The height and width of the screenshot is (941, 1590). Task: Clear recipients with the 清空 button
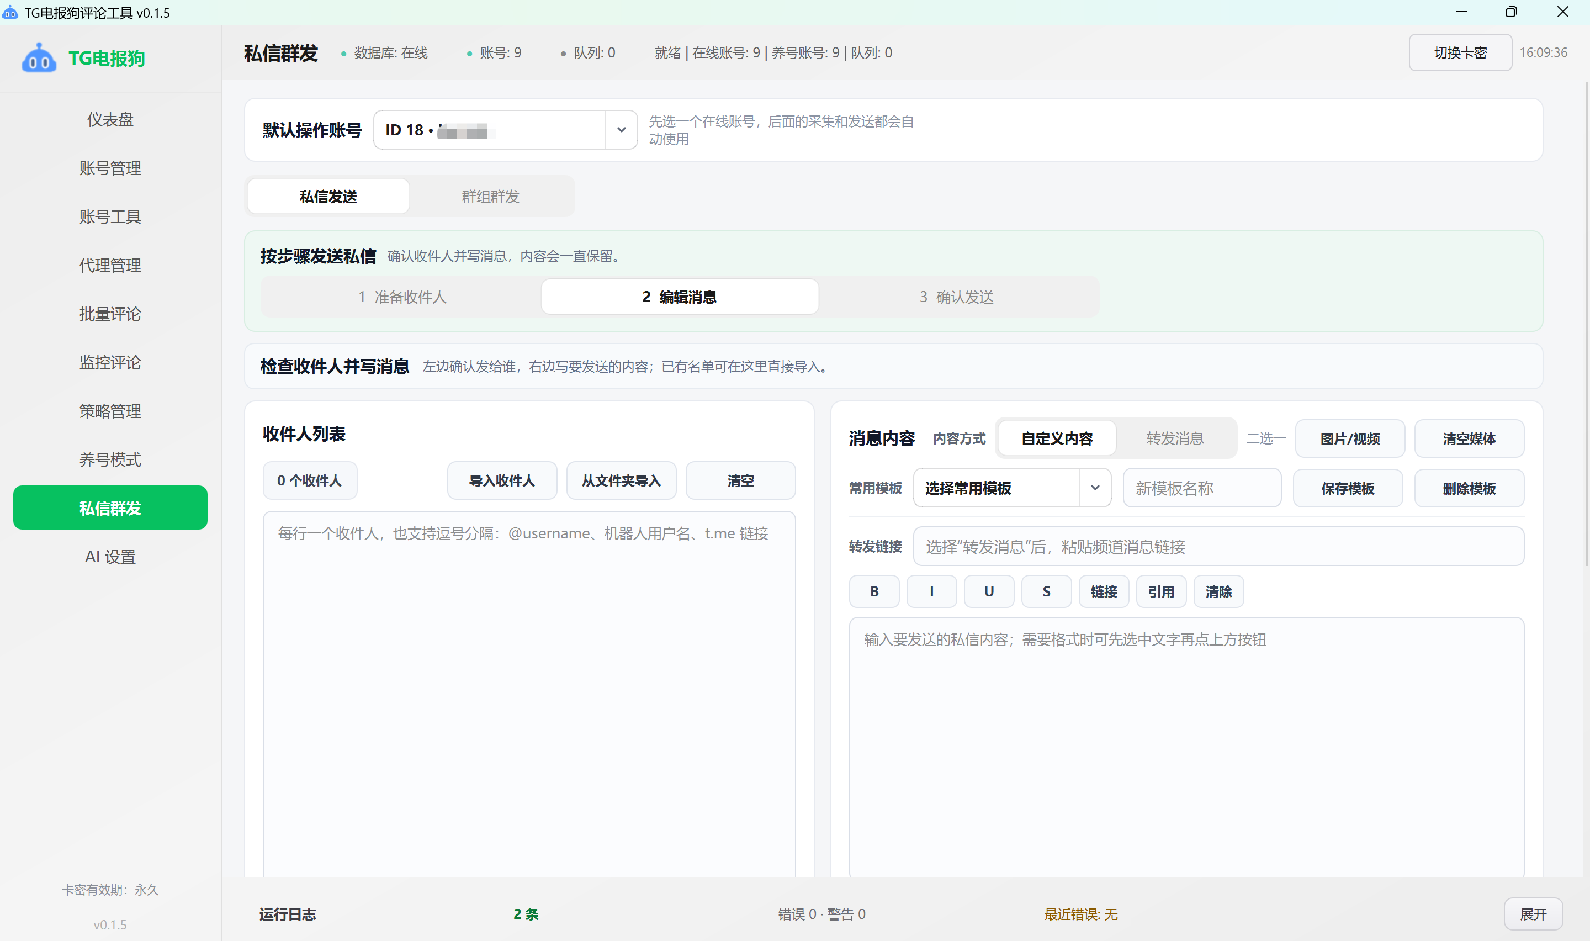(x=740, y=480)
